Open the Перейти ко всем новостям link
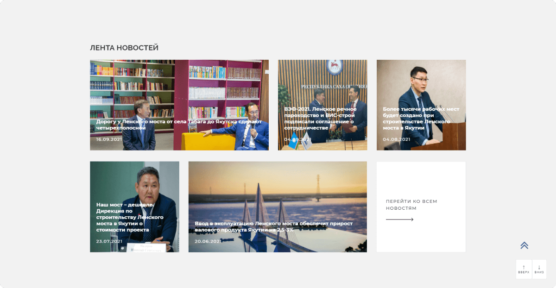 coord(411,205)
